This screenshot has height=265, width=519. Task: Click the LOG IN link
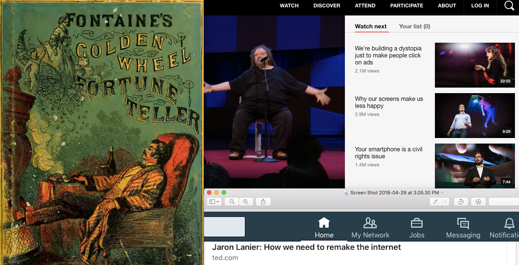480,6
